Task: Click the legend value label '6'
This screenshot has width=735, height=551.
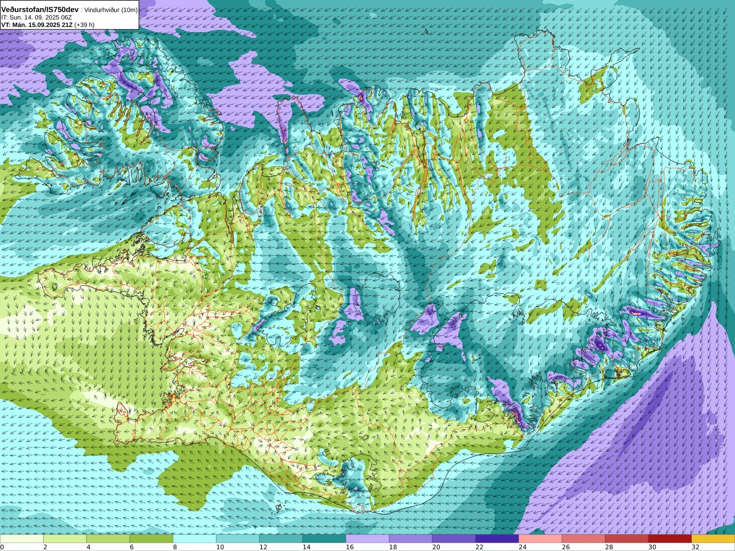Action: coord(131,547)
